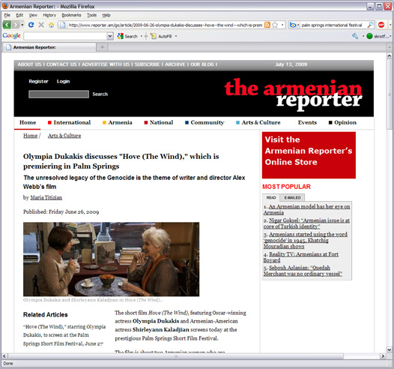Open the back/forward history dropdown arrow
394x369 pixels.
click(22, 25)
